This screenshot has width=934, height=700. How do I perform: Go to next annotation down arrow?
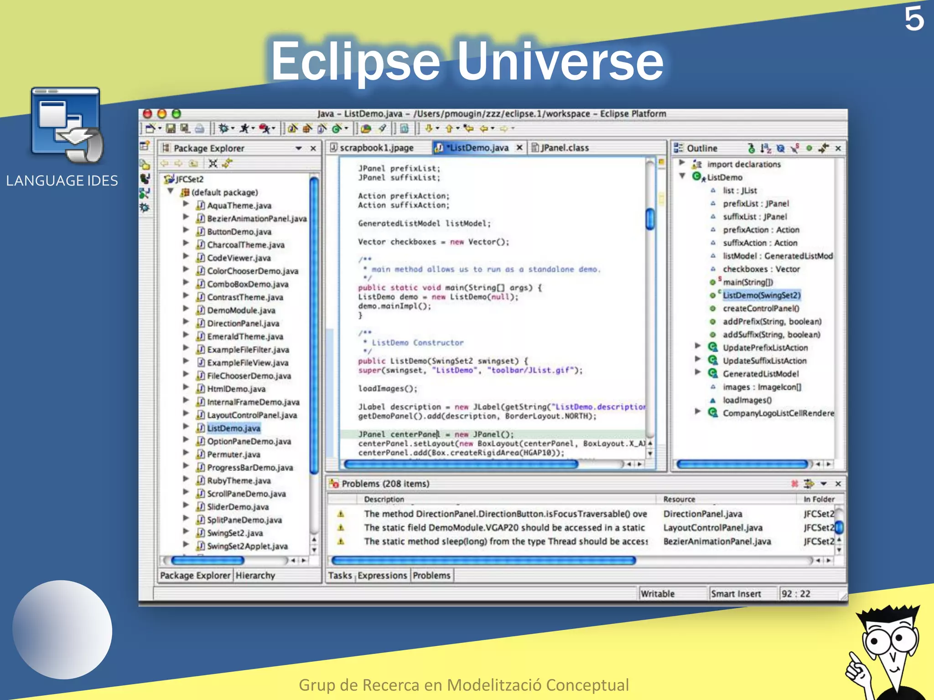[x=429, y=129]
